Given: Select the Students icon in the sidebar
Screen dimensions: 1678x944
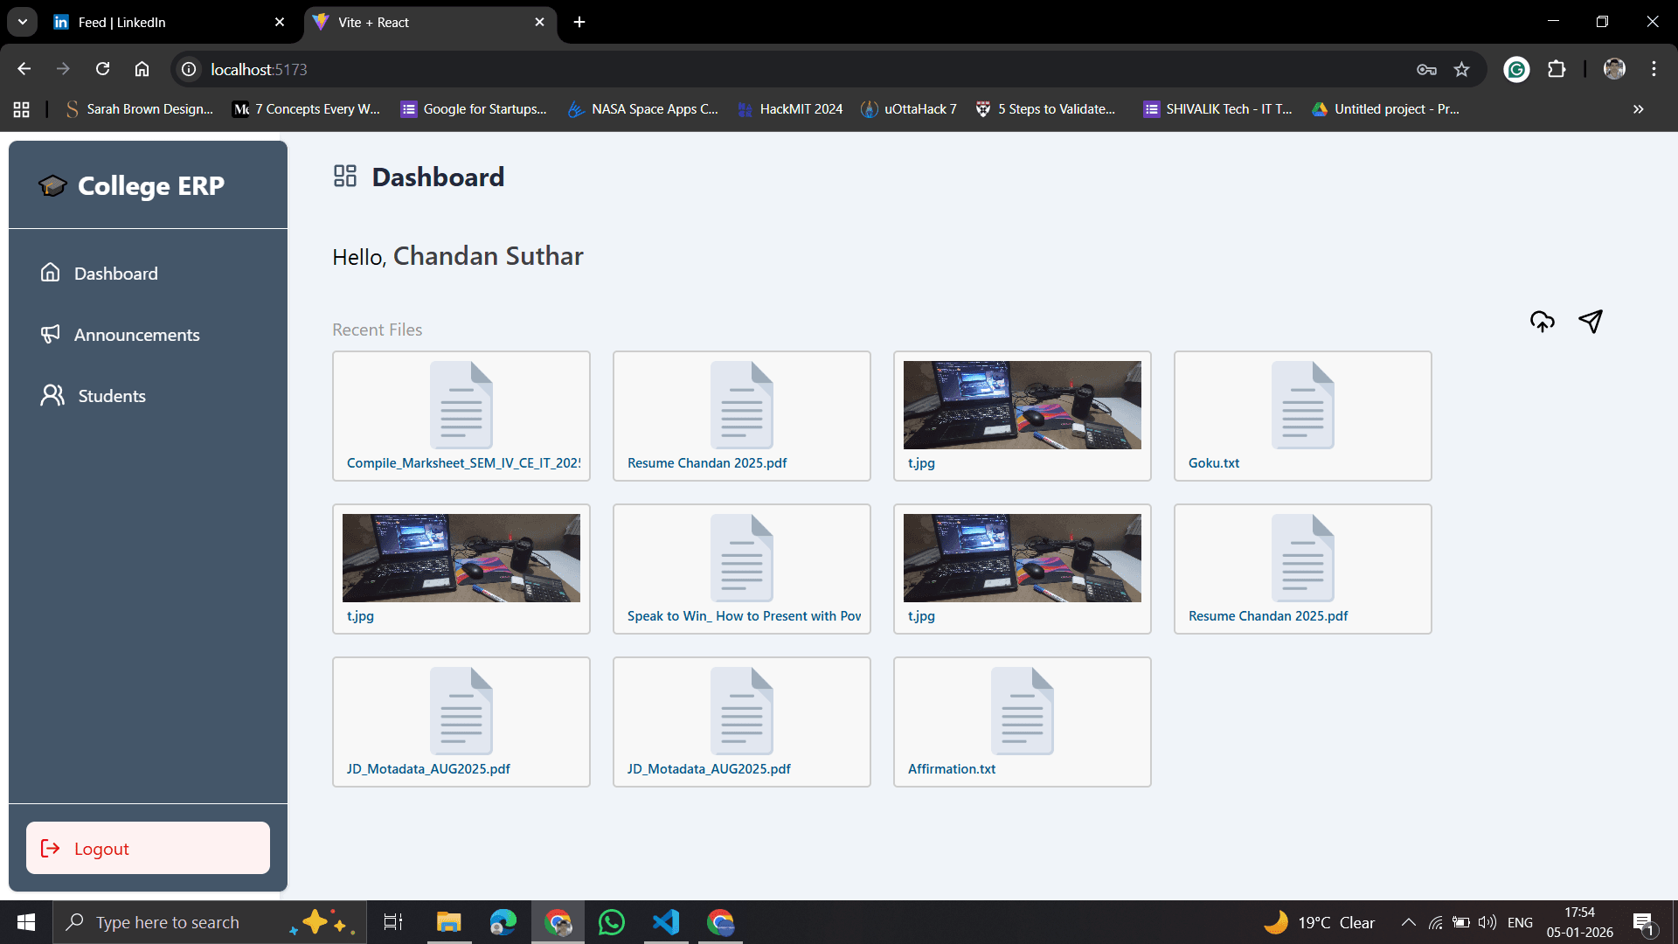Looking at the screenshot, I should (x=51, y=395).
